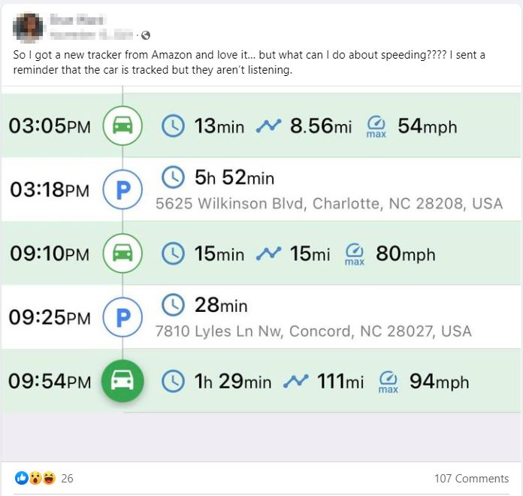
Task: Click the max speed gauge icon beside 54mph
Action: click(x=376, y=126)
